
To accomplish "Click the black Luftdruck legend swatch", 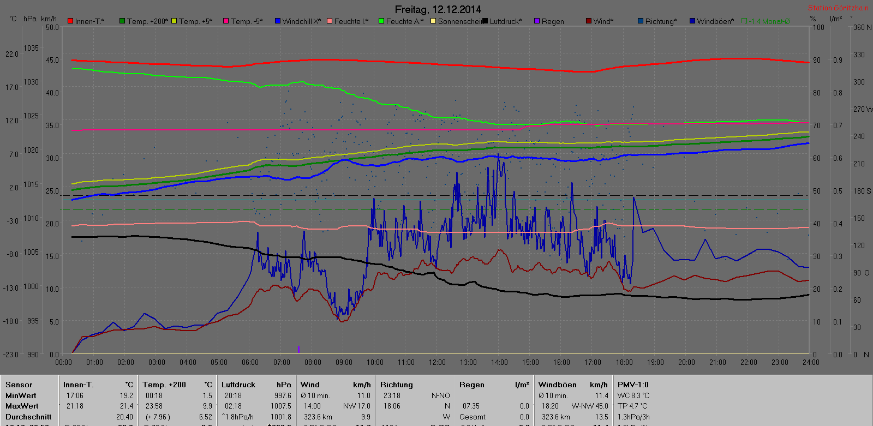I will click(x=485, y=21).
